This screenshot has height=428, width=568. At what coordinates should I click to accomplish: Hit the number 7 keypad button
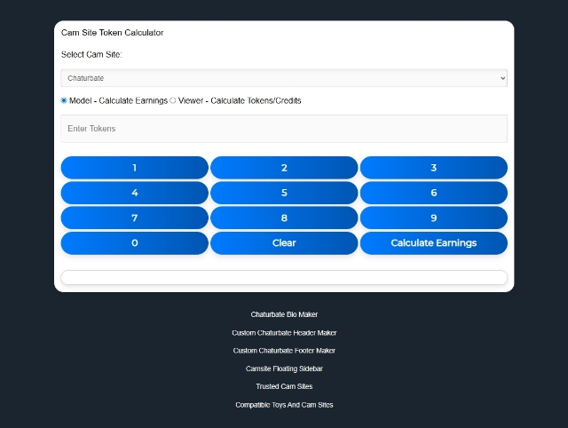[x=134, y=218]
